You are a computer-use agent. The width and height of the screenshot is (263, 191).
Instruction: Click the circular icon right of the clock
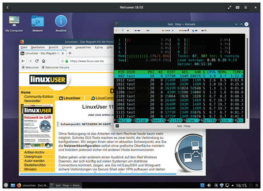tap(251, 185)
